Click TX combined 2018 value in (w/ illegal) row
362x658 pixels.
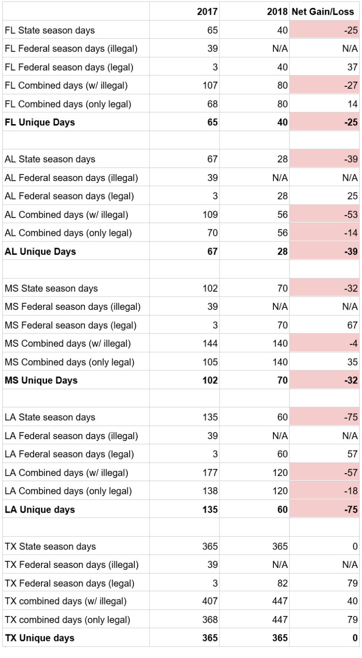(279, 601)
